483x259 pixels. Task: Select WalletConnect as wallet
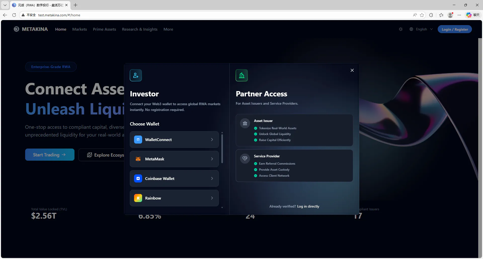point(174,140)
